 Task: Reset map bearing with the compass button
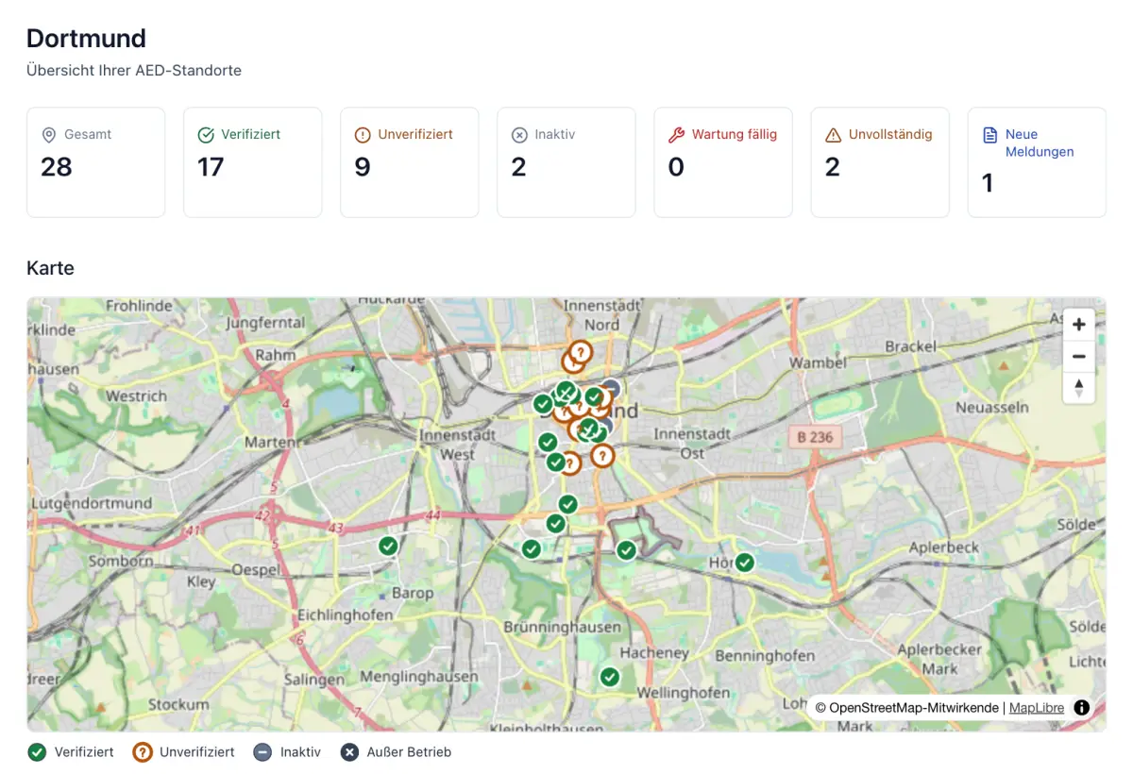(1078, 387)
